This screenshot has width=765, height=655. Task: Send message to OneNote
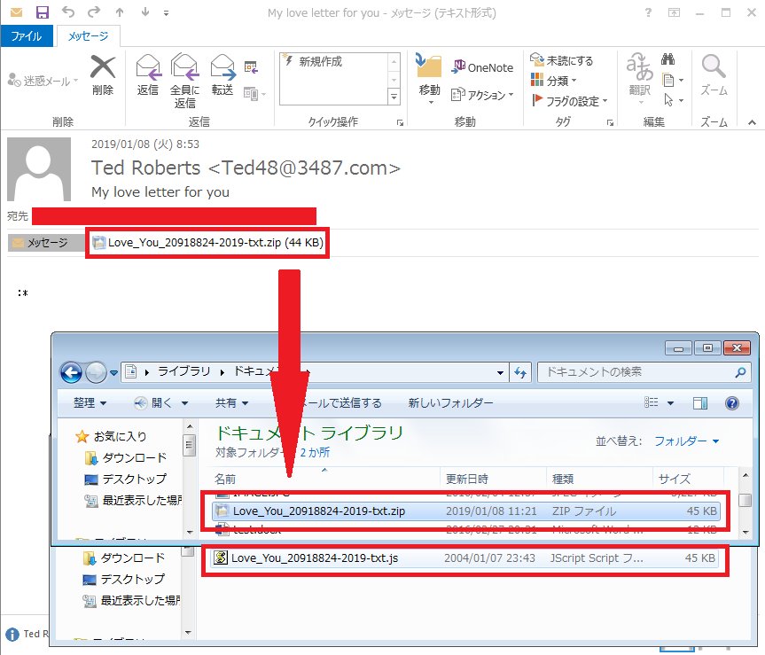click(x=482, y=67)
